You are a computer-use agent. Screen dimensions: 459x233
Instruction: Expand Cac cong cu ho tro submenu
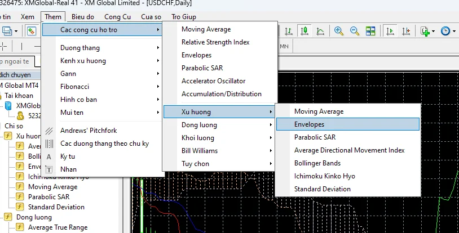point(102,29)
